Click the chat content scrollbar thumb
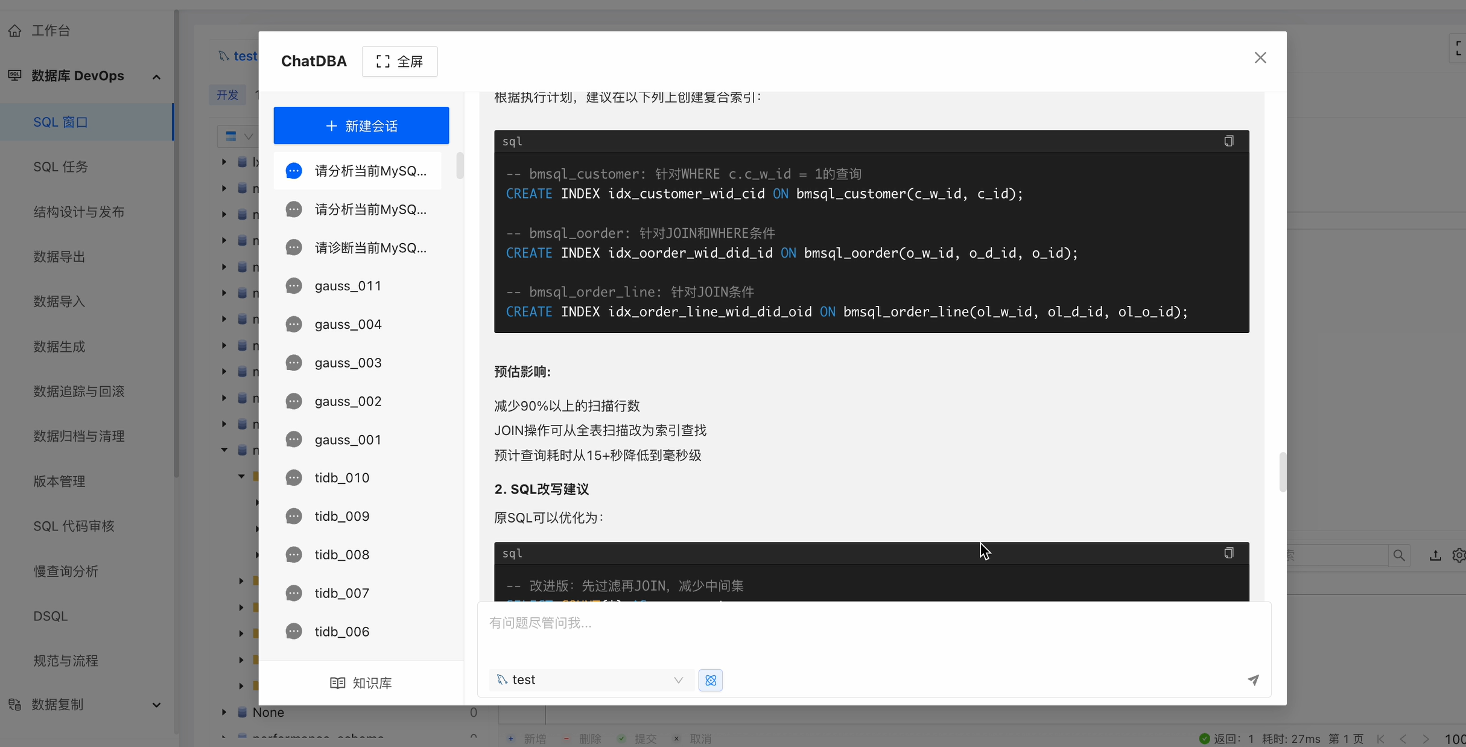Screen dimensions: 1466x747 tap(1283, 472)
